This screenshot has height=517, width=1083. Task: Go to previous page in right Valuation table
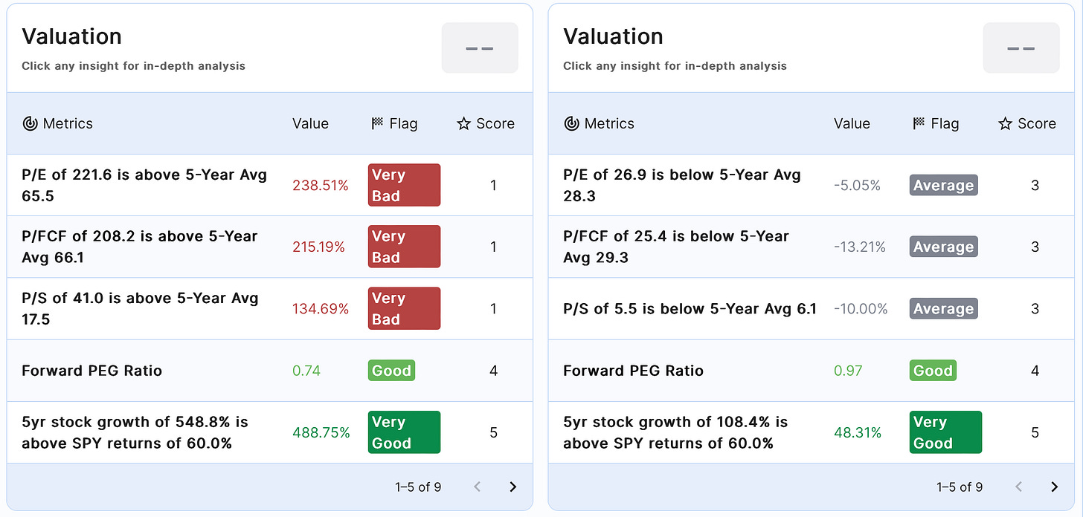pos(1019,487)
